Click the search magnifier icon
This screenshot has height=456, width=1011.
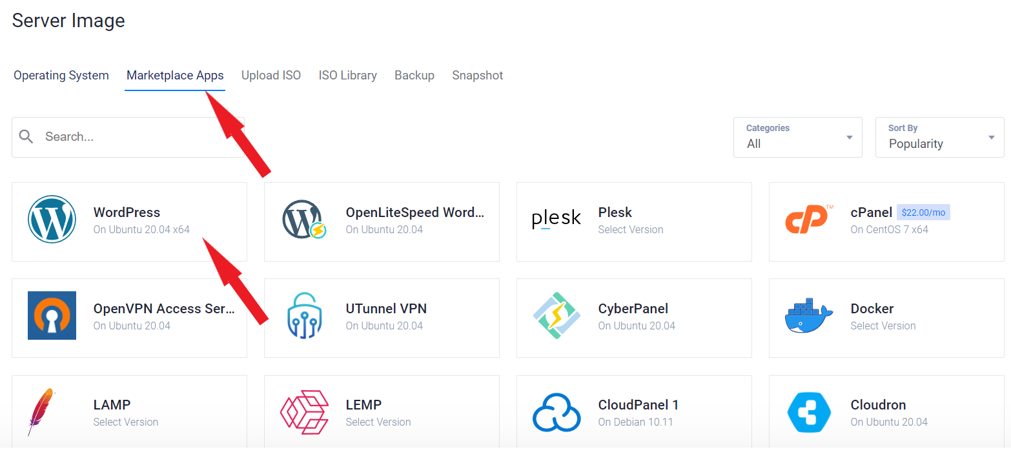tap(26, 136)
